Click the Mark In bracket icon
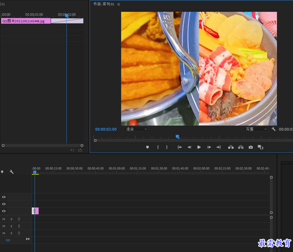 (158, 147)
